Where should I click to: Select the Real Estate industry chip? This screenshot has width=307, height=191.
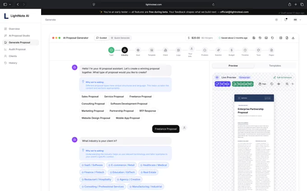click(148, 172)
